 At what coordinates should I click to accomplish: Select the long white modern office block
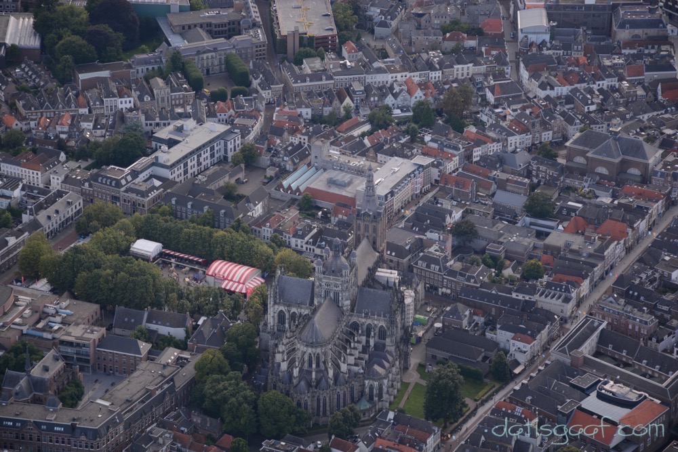(x=194, y=149)
